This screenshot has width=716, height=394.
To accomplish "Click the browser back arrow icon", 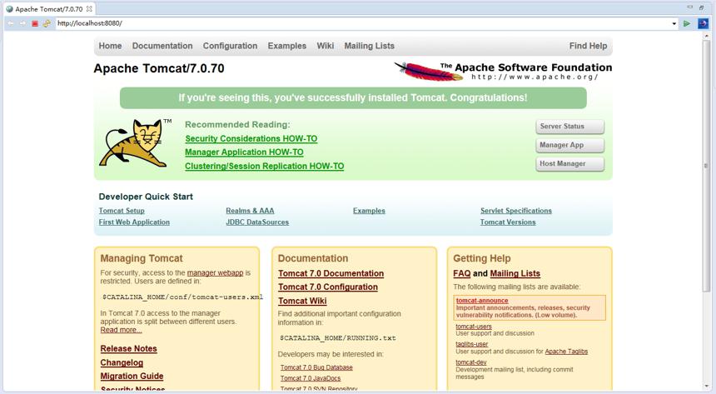I will (11, 23).
